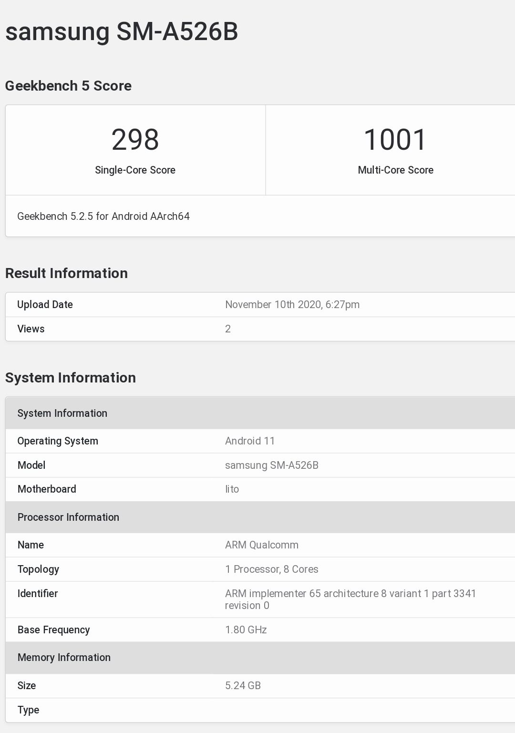Click the System Information section header row
The image size is (515, 733).
tap(62, 413)
